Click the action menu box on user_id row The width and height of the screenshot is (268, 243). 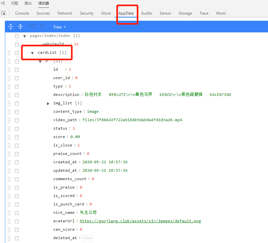(x=17, y=78)
